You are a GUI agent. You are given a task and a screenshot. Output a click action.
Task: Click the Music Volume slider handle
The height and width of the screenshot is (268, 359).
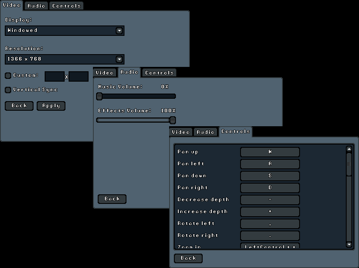tap(99, 96)
